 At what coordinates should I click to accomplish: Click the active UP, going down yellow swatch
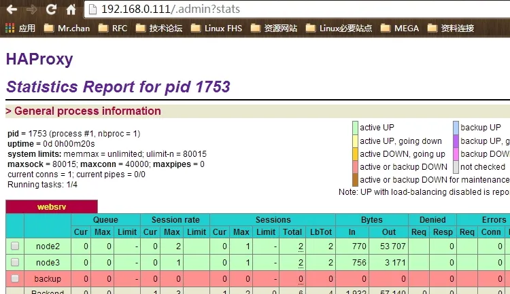coord(355,141)
